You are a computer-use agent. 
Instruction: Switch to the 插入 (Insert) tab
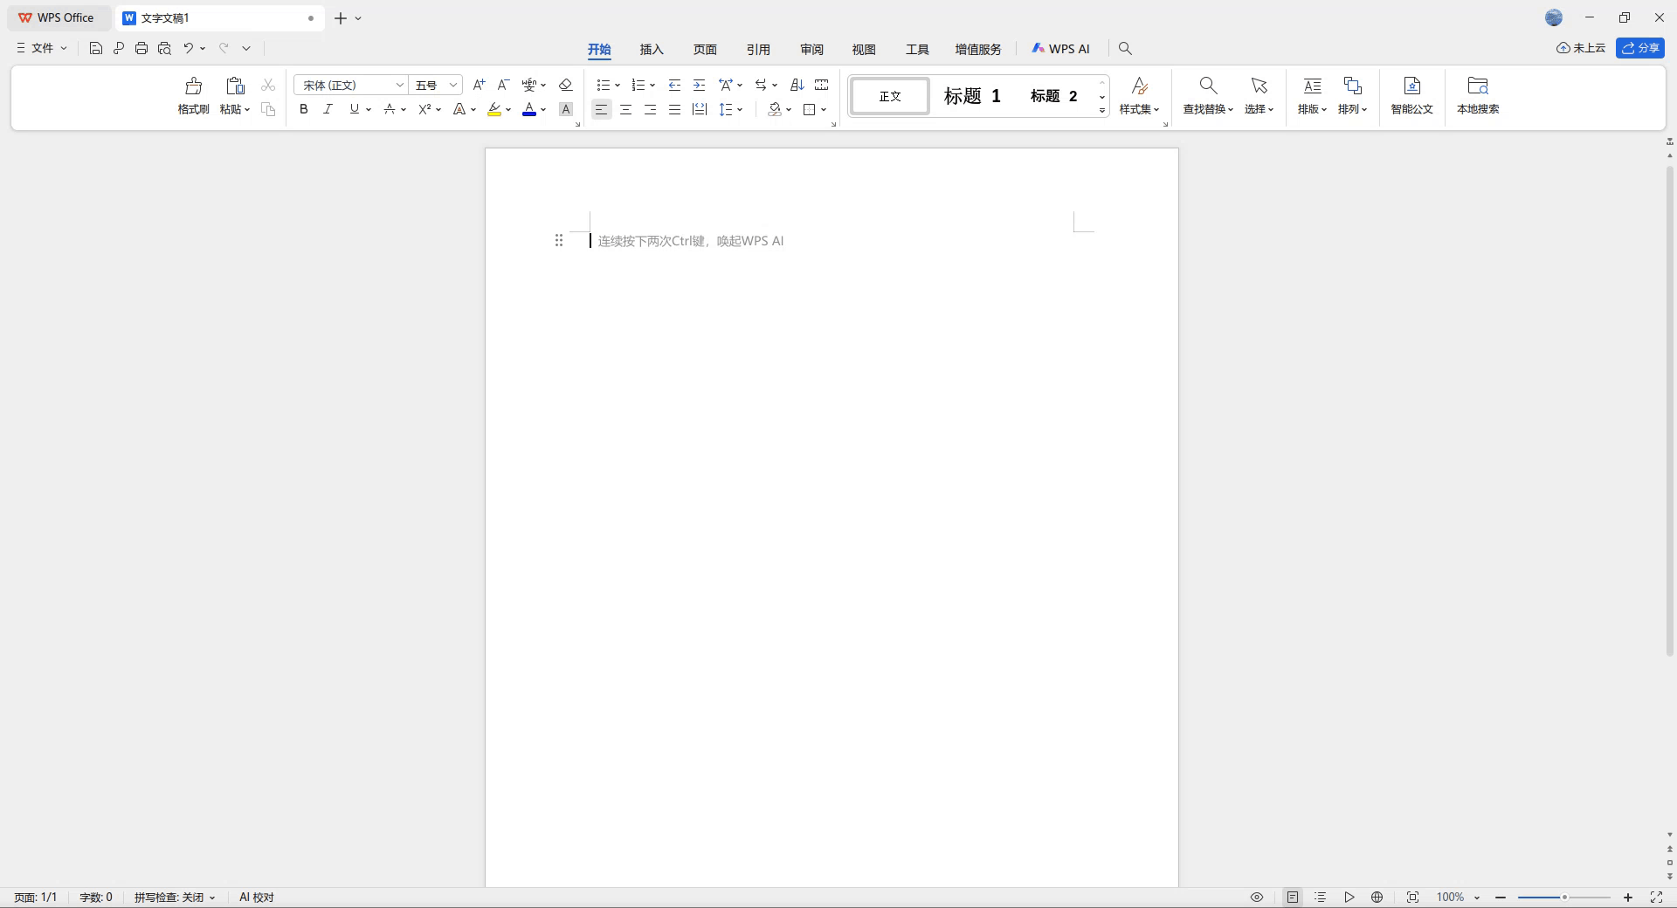pyautogui.click(x=652, y=49)
